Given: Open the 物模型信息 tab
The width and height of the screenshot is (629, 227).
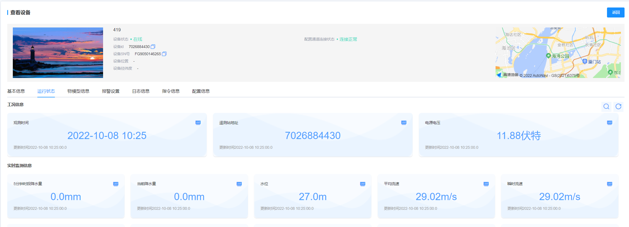Looking at the screenshot, I should pos(78,91).
